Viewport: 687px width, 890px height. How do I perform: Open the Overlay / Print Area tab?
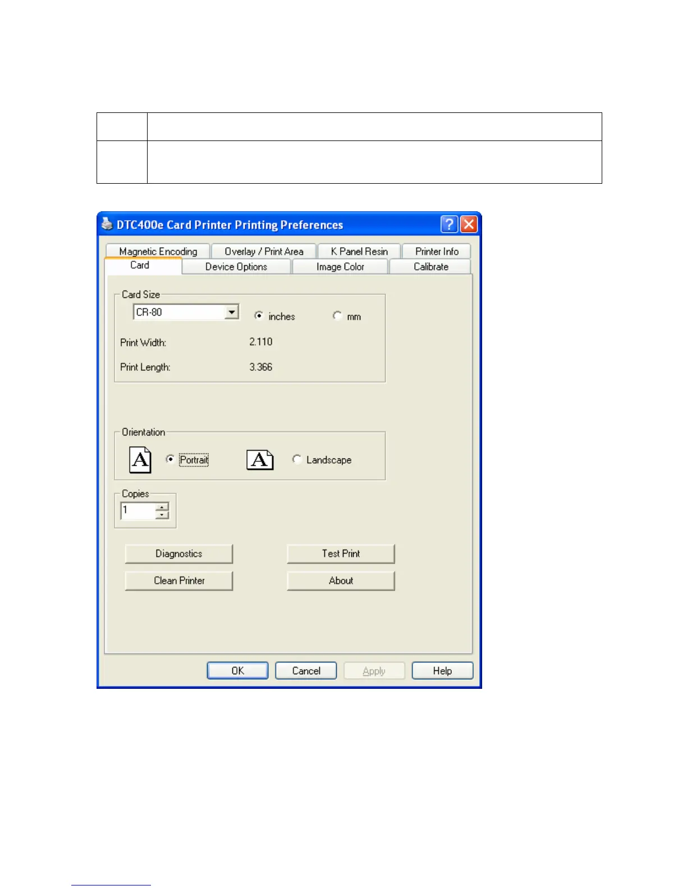tap(264, 251)
